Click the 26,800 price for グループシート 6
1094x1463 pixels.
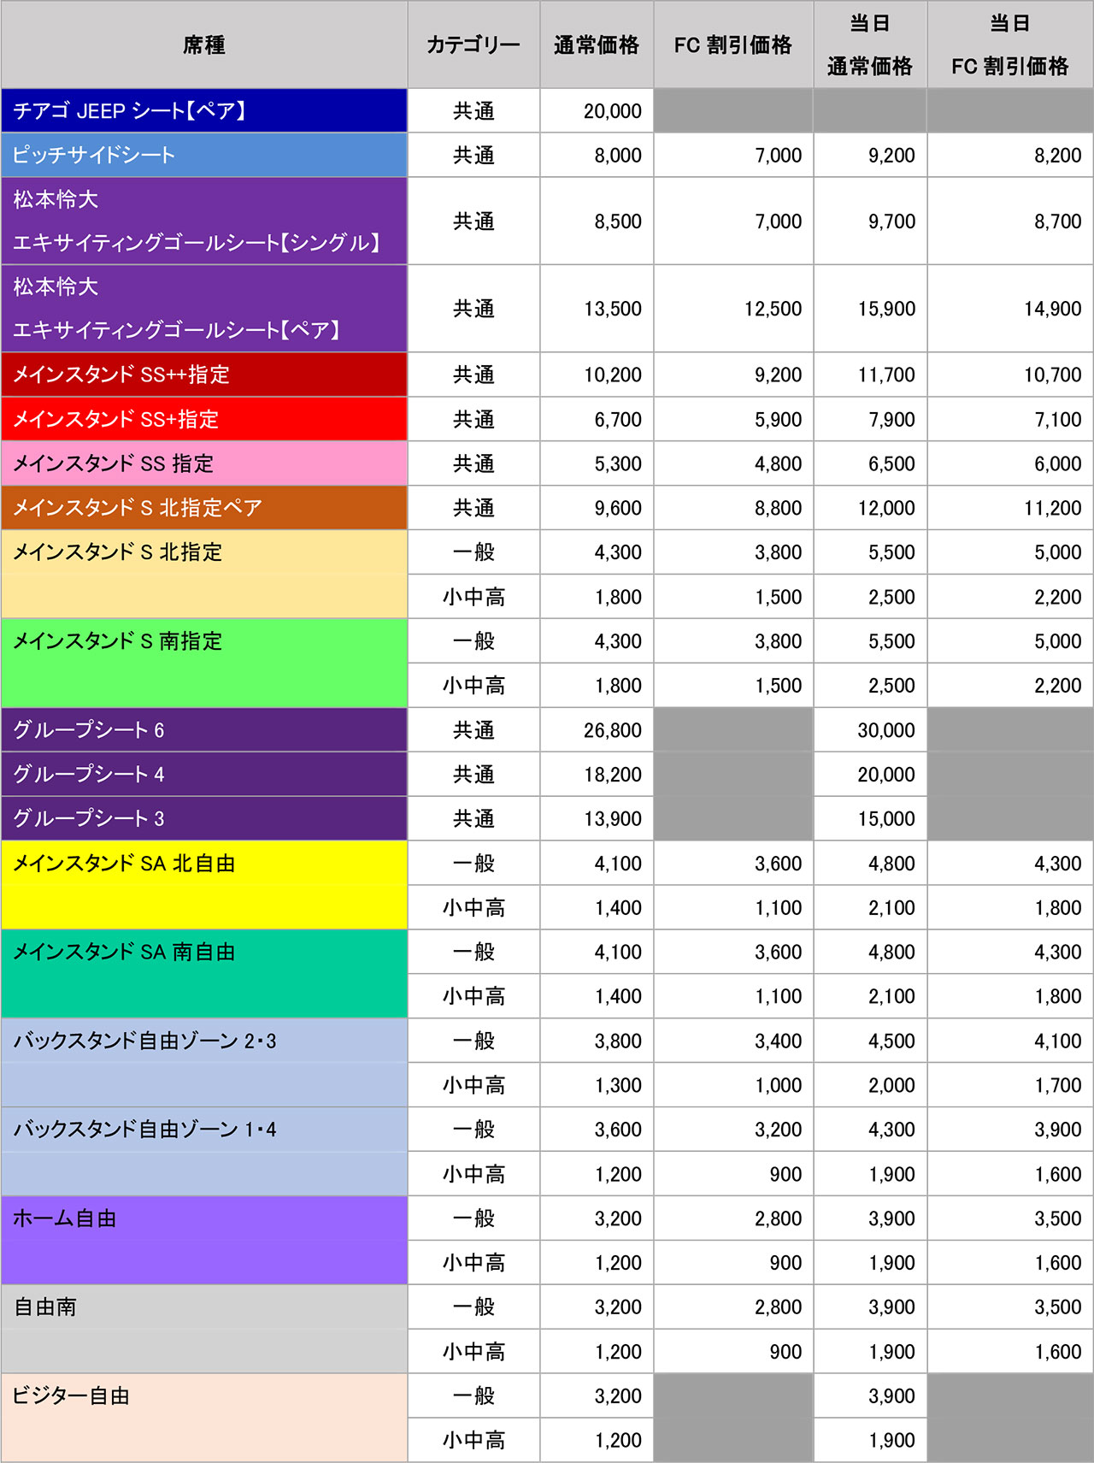(x=612, y=730)
